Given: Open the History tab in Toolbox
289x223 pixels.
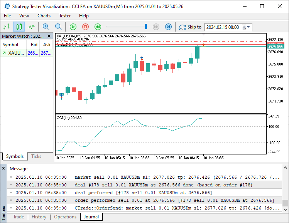Looking at the screenshot, I should (39, 217).
